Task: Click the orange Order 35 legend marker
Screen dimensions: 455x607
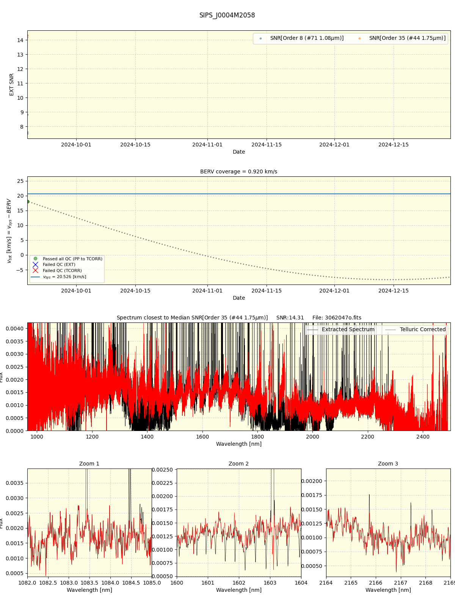Action: point(359,39)
